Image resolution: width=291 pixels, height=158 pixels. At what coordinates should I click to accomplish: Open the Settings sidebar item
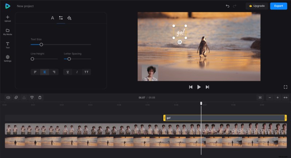click(8, 59)
